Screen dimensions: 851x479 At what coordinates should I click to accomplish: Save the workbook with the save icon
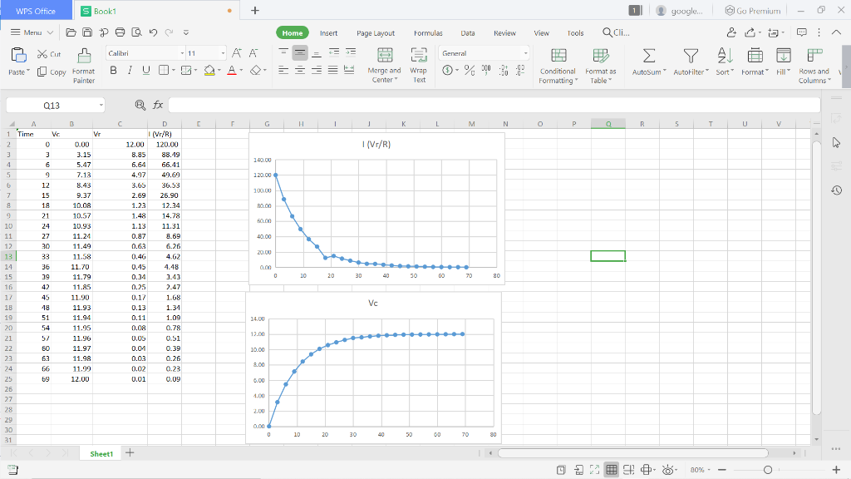pyautogui.click(x=87, y=32)
